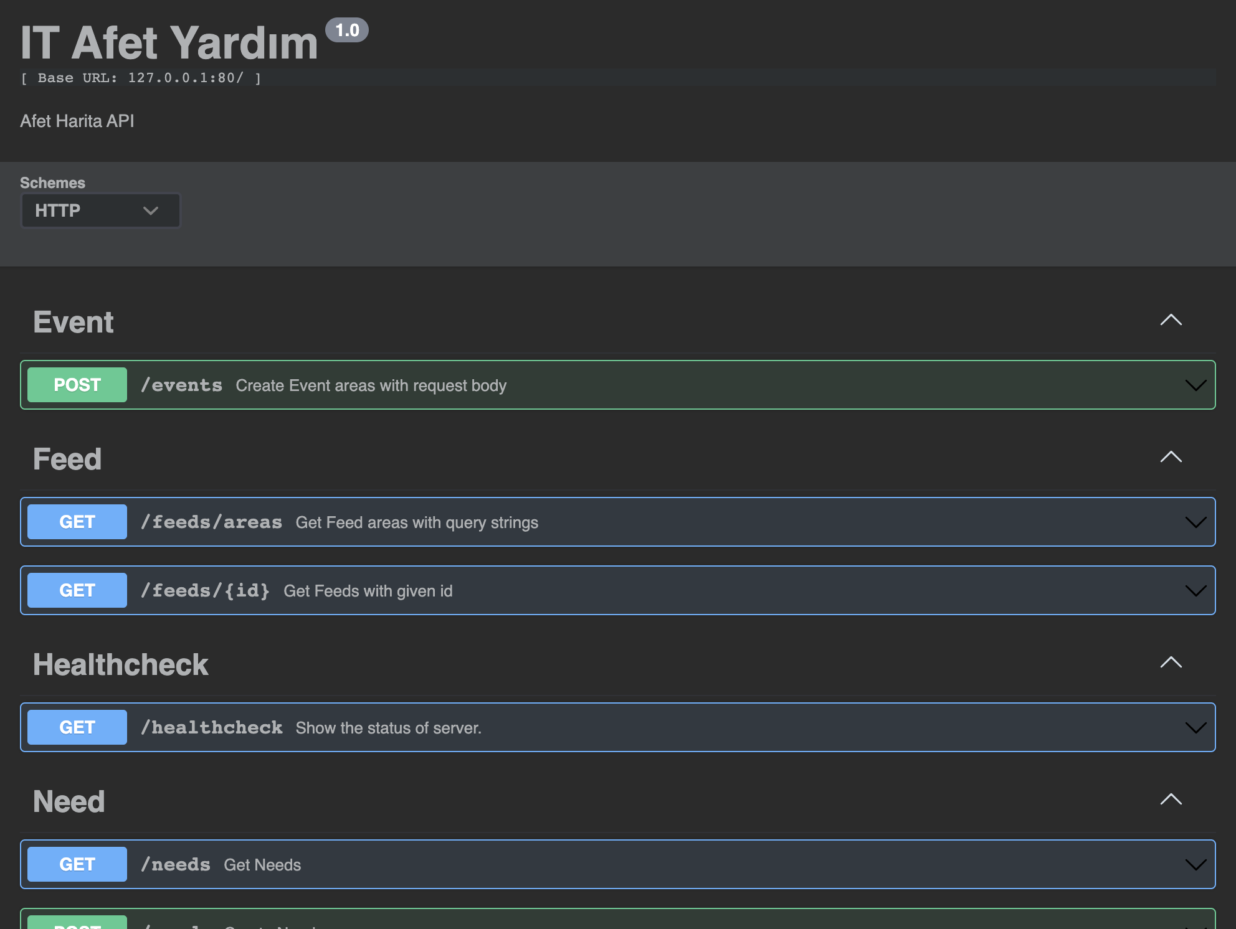
Task: Expand the POST /events row arrow
Action: click(1196, 385)
